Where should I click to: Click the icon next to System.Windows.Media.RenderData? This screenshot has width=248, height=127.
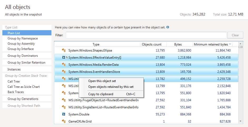click(63, 64)
